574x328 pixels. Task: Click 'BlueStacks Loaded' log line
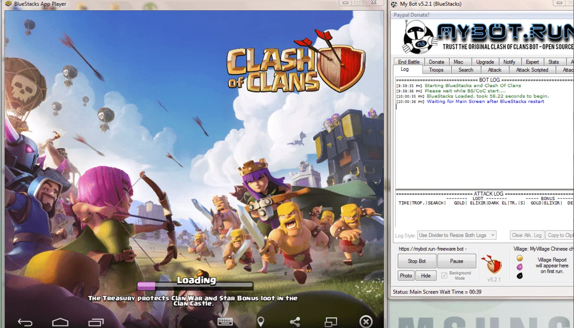(x=488, y=96)
